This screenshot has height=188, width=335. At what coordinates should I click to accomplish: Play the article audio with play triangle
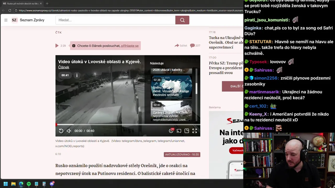coord(57,46)
